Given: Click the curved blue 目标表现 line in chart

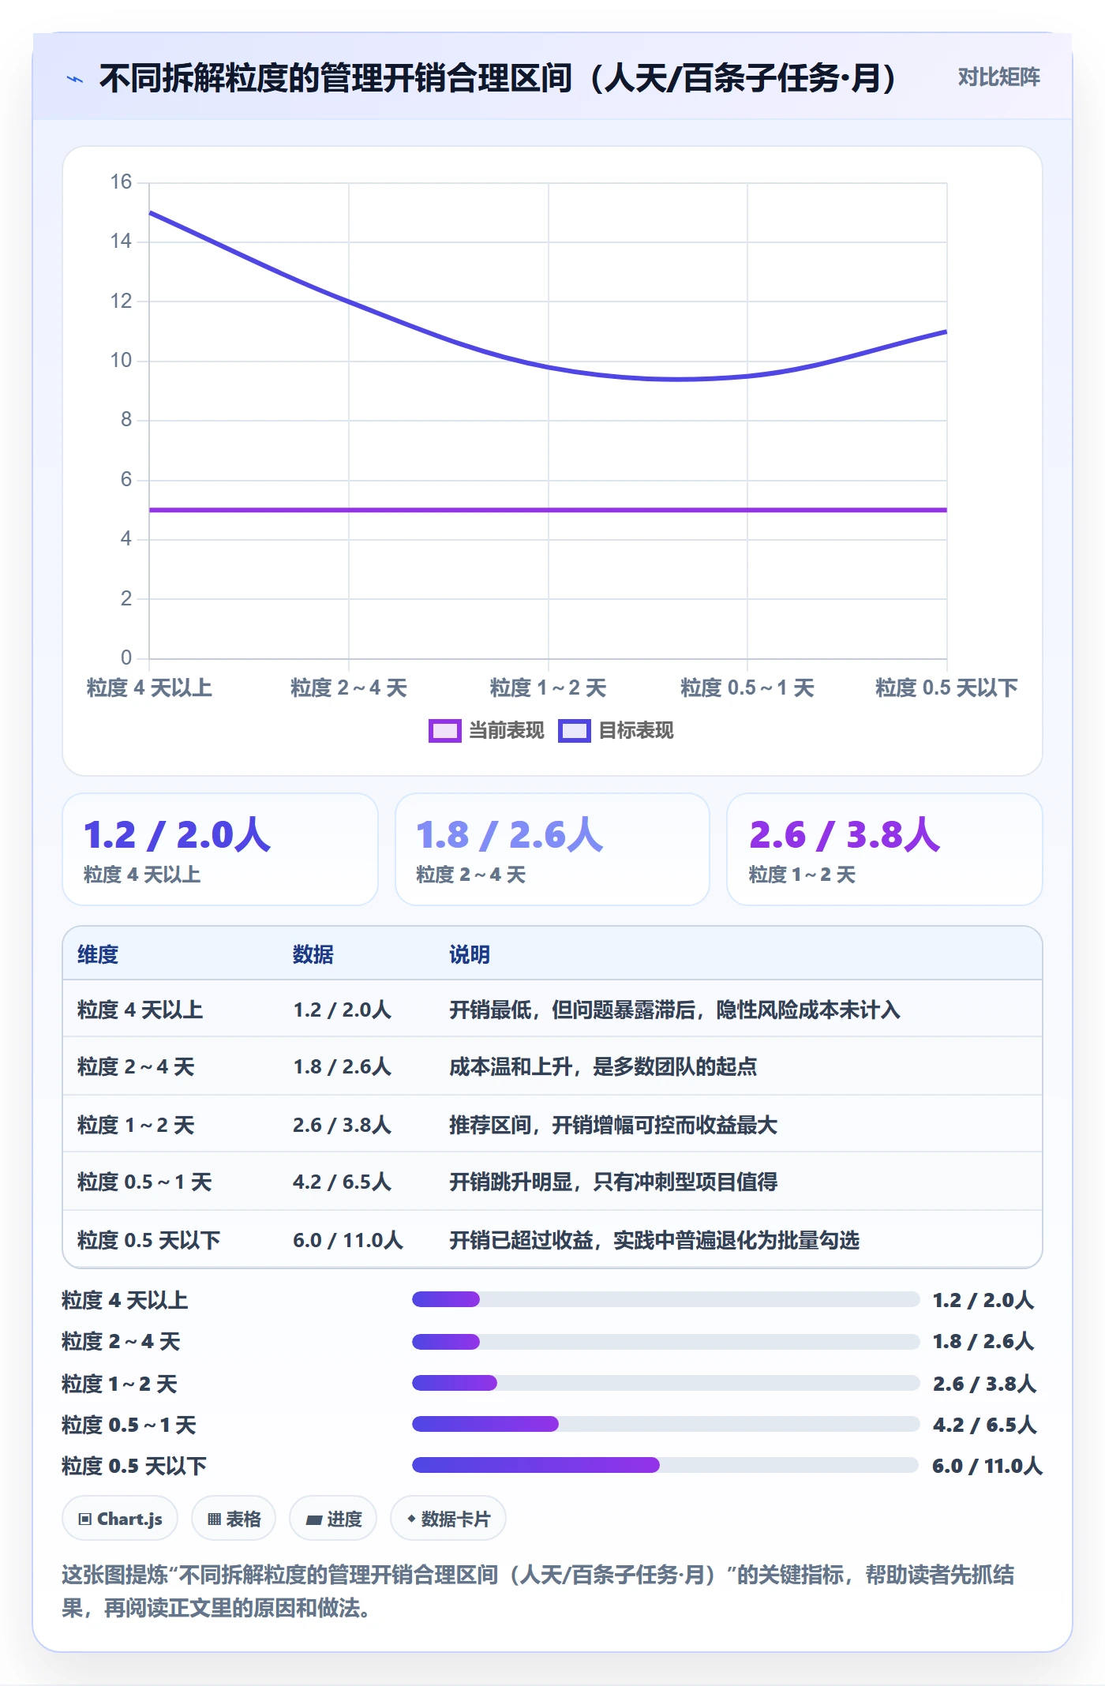Looking at the screenshot, I should coord(548,366).
